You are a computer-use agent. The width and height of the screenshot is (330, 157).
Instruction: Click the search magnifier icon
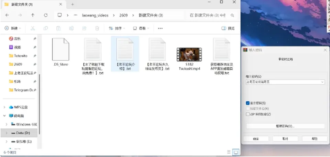pos(232,15)
